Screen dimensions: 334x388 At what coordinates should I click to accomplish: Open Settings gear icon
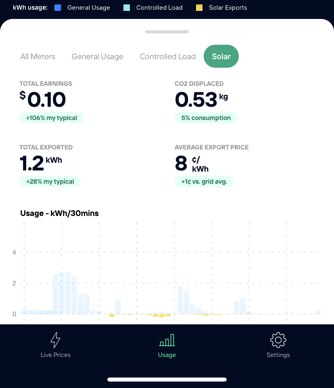[x=278, y=340]
